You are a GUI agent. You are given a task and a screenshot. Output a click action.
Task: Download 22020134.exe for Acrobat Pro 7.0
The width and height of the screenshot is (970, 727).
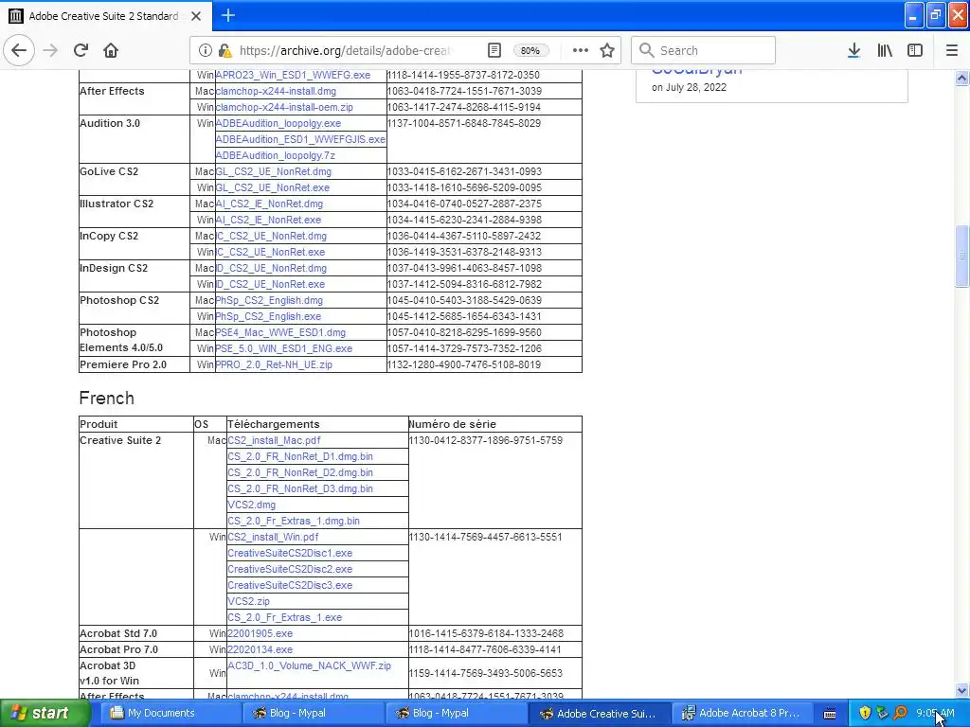260,649
